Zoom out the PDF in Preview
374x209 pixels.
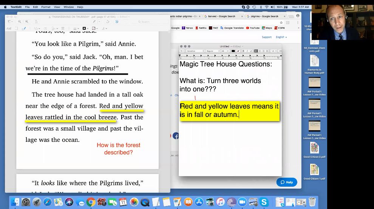click(x=20, y=22)
